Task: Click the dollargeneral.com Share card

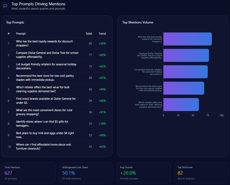Action: click(86, 173)
